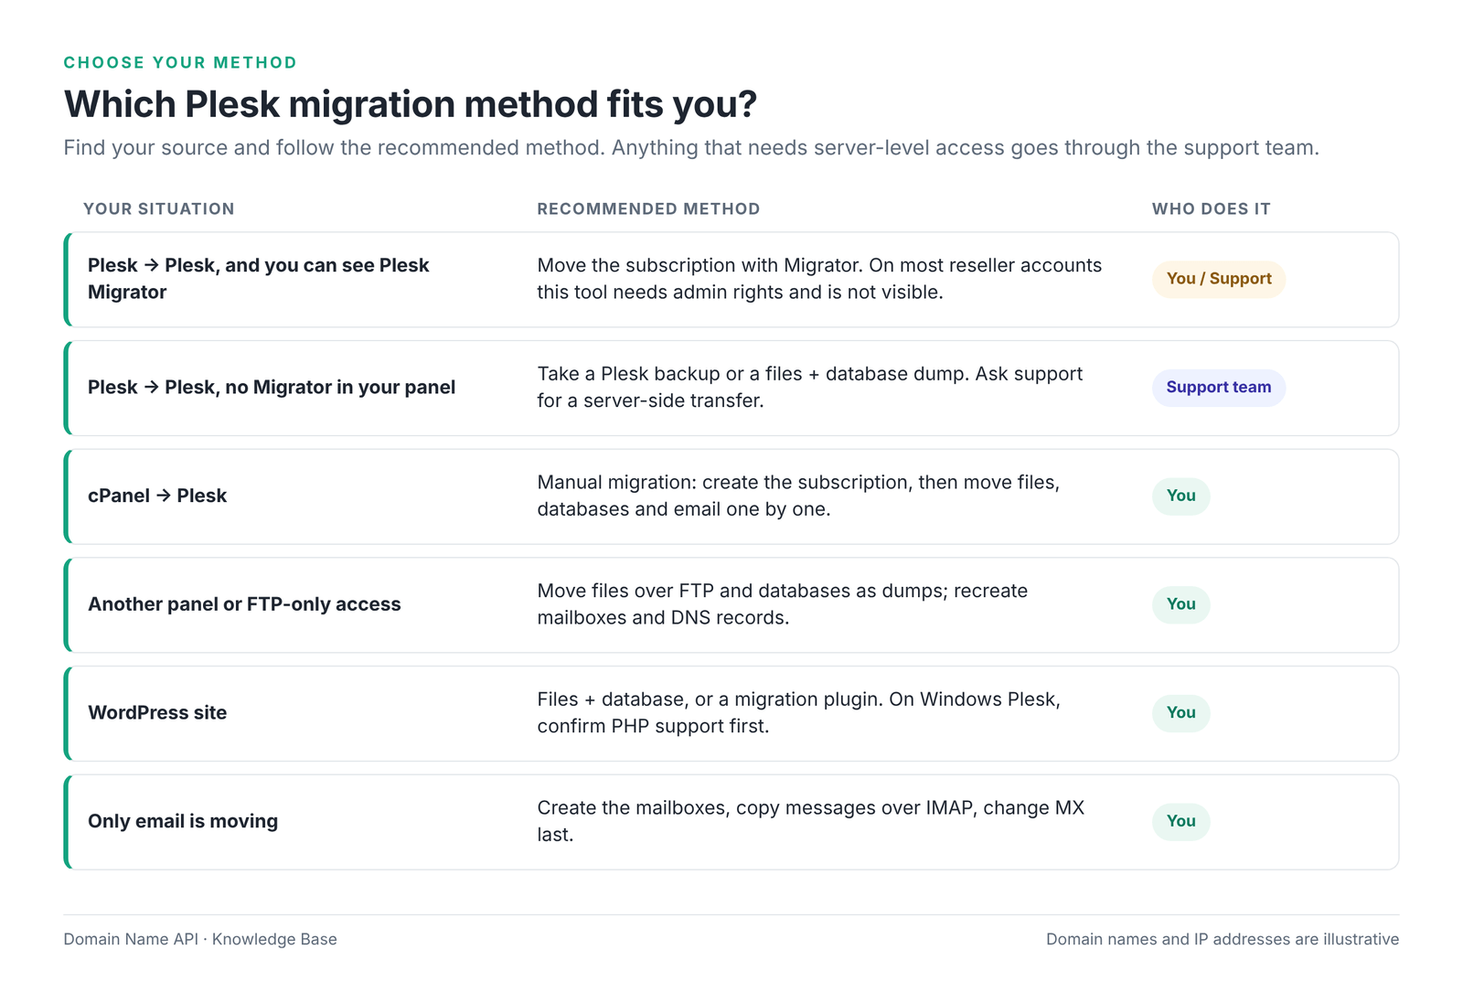Click the 'You' badge in the FTP-only row

click(1180, 604)
